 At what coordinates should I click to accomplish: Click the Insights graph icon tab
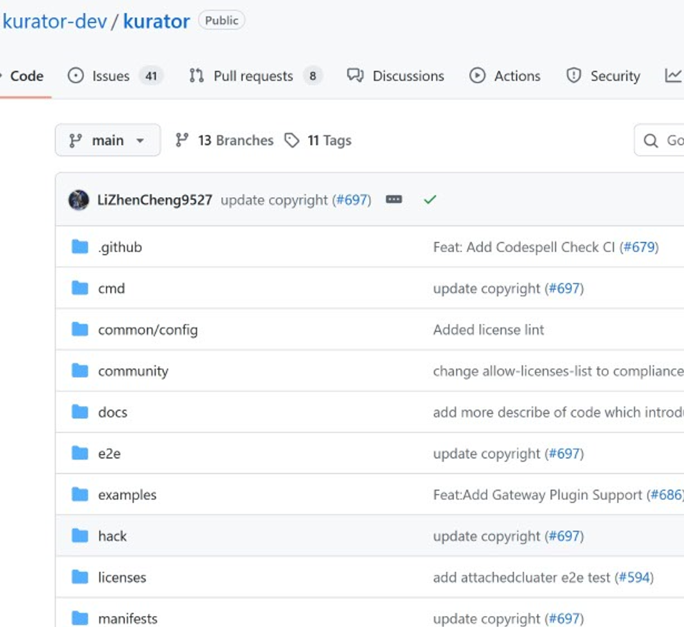point(672,75)
